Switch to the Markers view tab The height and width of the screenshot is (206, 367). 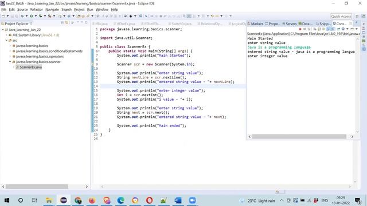pyautogui.click(x=255, y=23)
